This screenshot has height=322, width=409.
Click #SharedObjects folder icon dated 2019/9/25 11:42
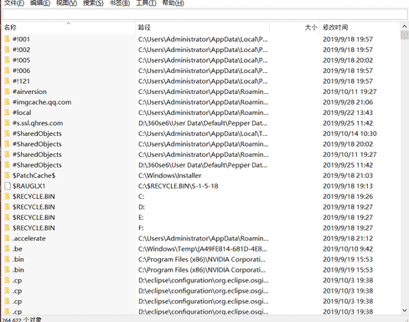pyautogui.click(x=8, y=165)
